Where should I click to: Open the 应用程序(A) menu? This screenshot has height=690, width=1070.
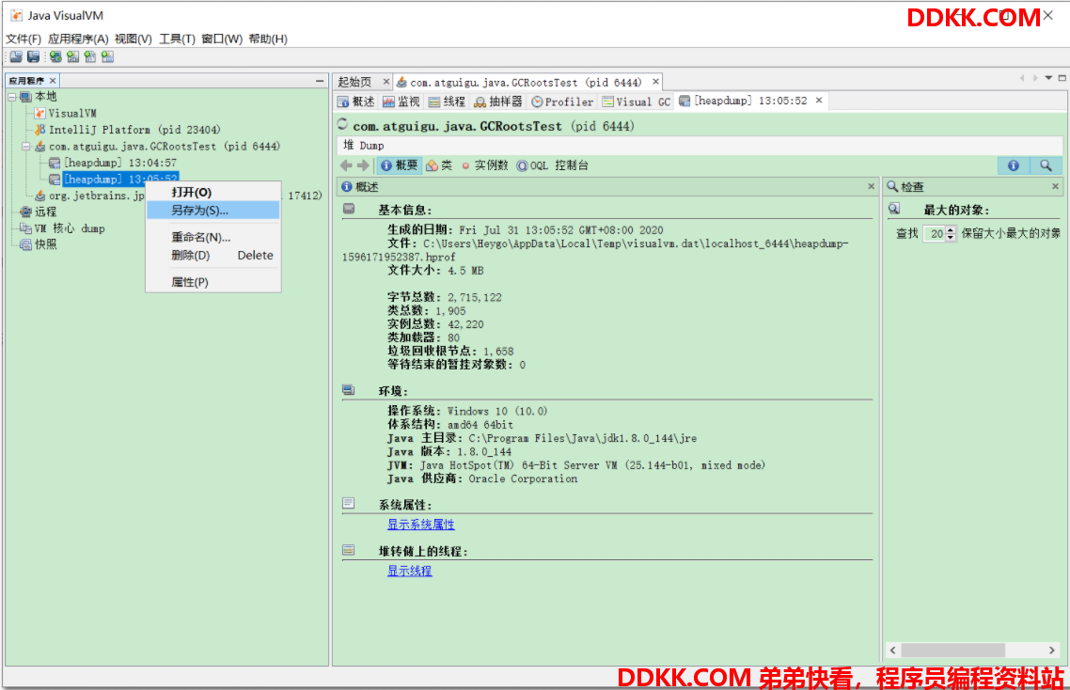click(x=78, y=39)
